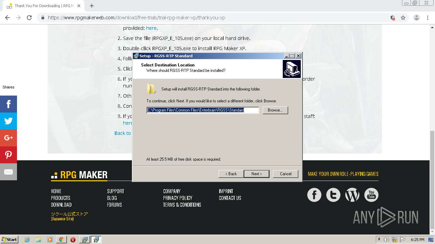Switch to the first setup window taskbar button
The height and width of the screenshot is (244, 435).
tap(84, 240)
